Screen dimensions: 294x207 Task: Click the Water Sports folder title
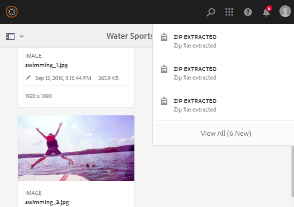[x=130, y=36]
